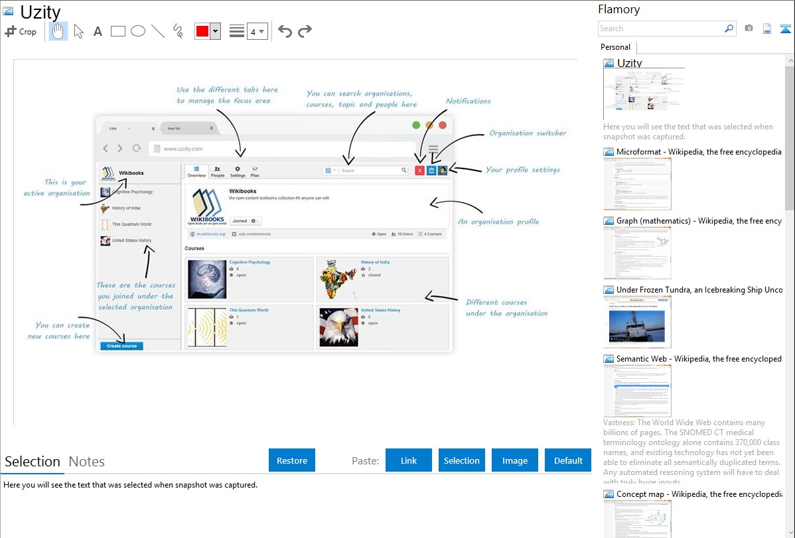The image size is (795, 538).
Task: Open the Personal tab
Action: [616, 47]
